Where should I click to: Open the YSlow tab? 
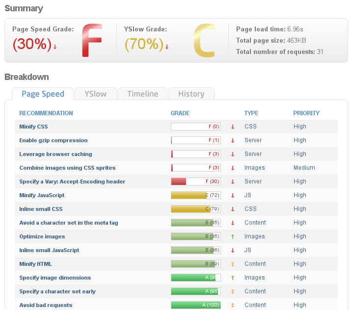(95, 94)
